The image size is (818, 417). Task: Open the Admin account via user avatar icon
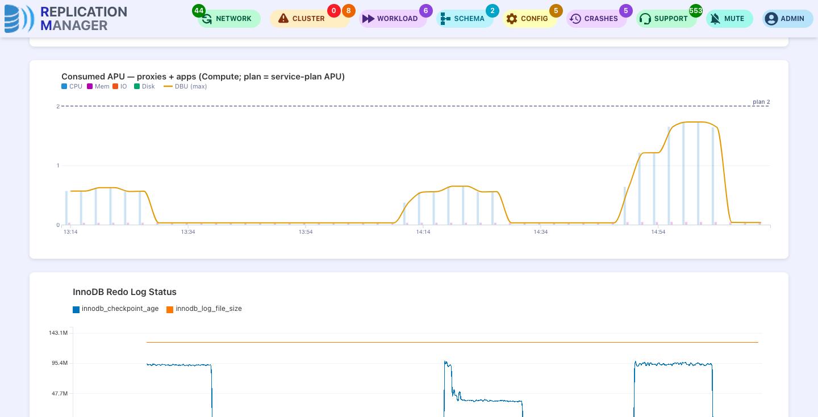(771, 19)
